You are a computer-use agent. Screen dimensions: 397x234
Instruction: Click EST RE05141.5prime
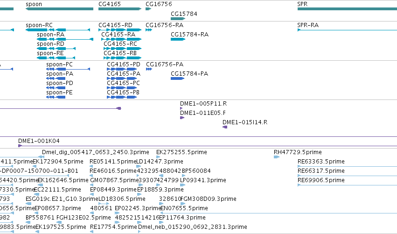(x=113, y=162)
